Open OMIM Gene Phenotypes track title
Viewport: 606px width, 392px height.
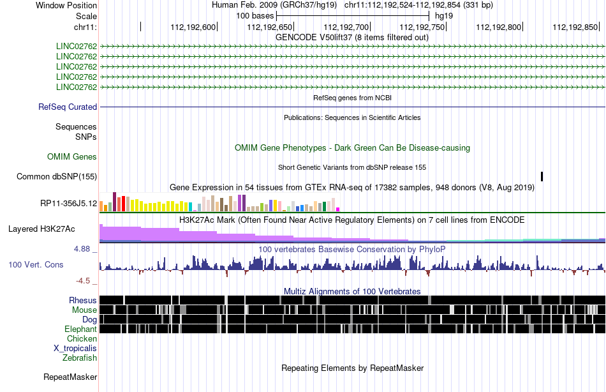353,148
